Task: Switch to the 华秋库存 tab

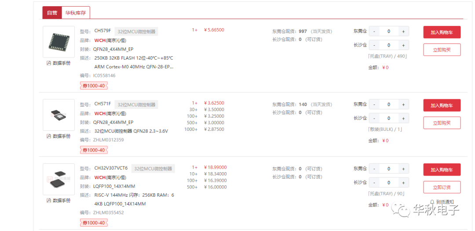Action: pyautogui.click(x=76, y=13)
